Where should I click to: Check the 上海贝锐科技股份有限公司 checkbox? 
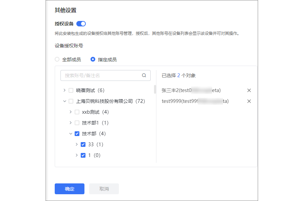click(x=71, y=101)
